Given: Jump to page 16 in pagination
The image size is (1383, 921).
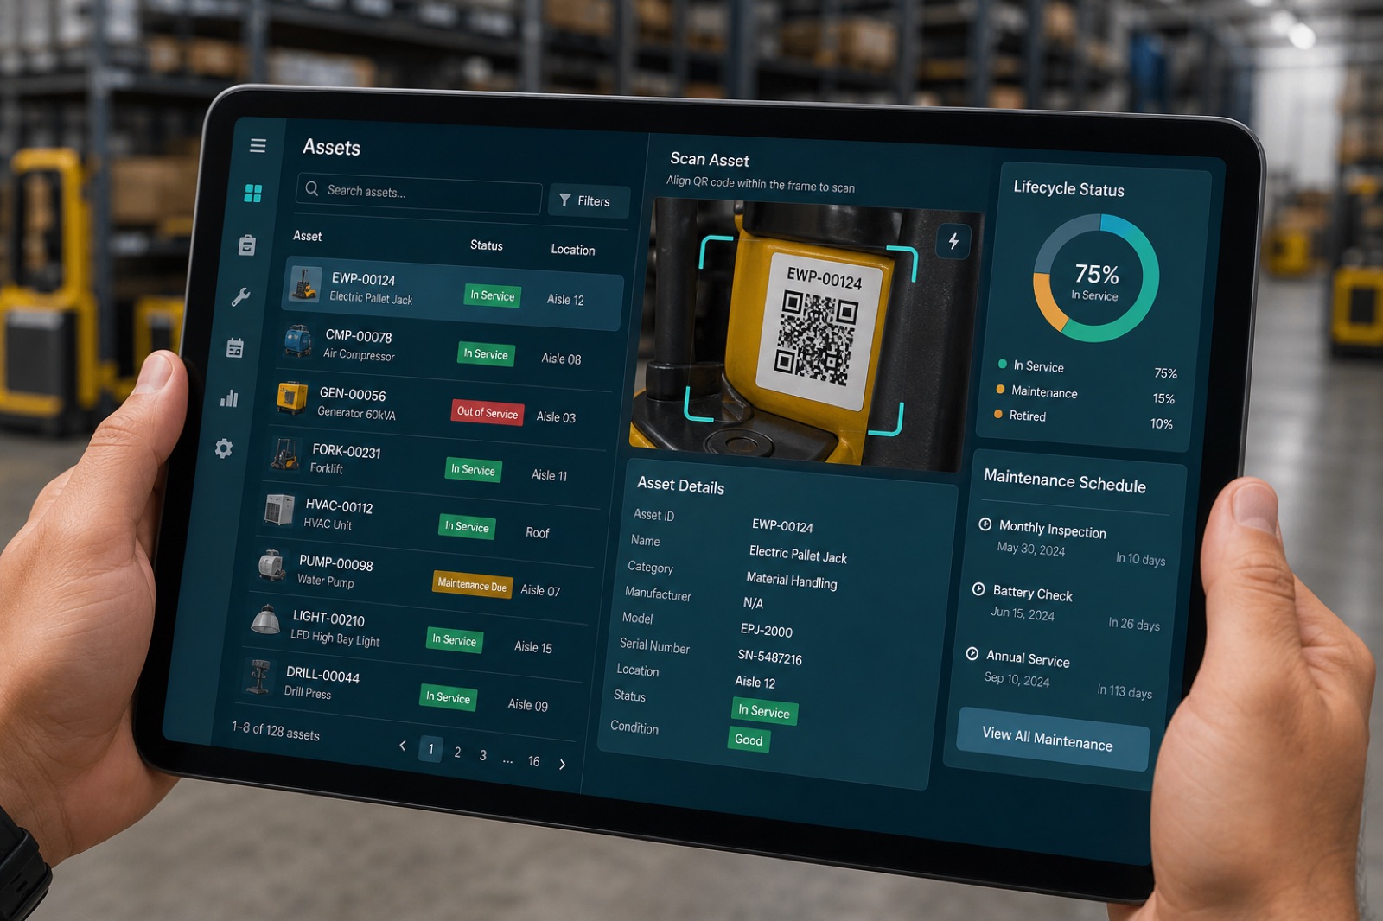Looking at the screenshot, I should tap(534, 761).
